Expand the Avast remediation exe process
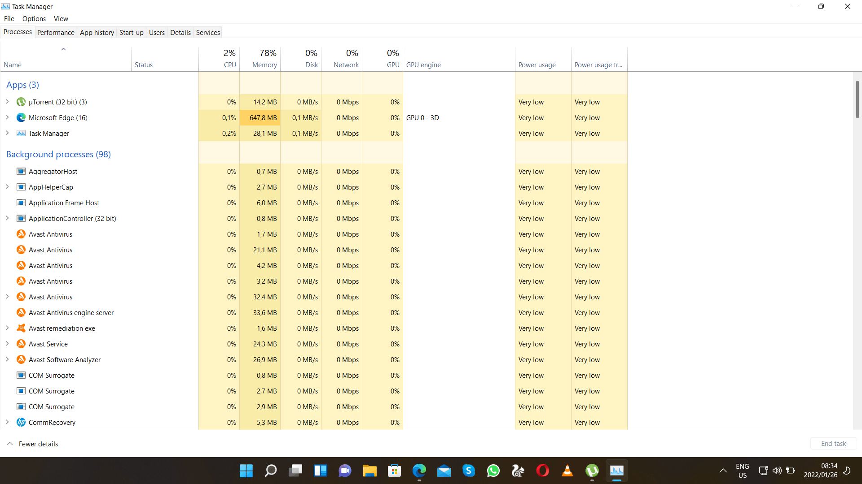 [7, 328]
